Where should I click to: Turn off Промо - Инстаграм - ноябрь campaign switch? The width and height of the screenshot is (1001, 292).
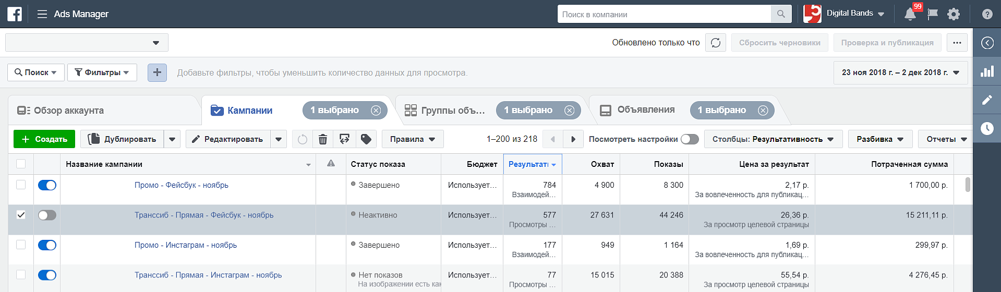(47, 245)
